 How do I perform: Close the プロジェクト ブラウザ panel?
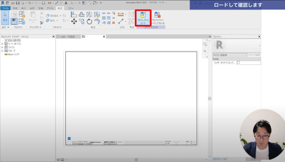(53, 37)
